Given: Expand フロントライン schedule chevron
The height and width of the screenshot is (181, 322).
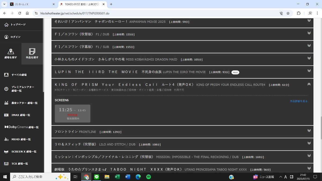Looking at the screenshot, I should [309, 131].
